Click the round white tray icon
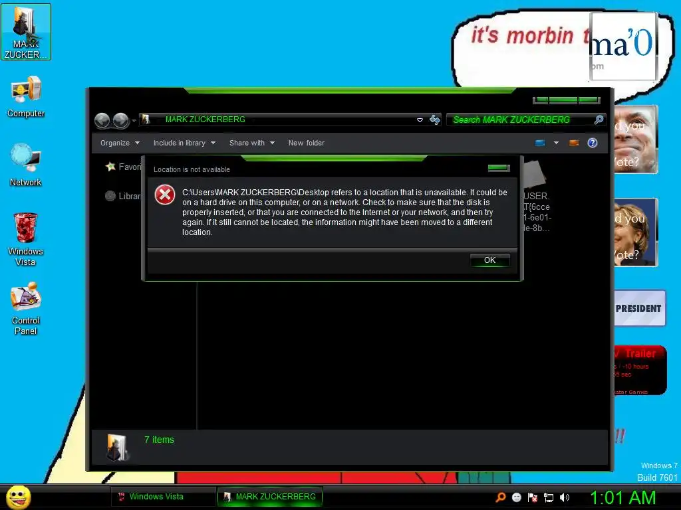The width and height of the screenshot is (681, 510). coord(516,497)
